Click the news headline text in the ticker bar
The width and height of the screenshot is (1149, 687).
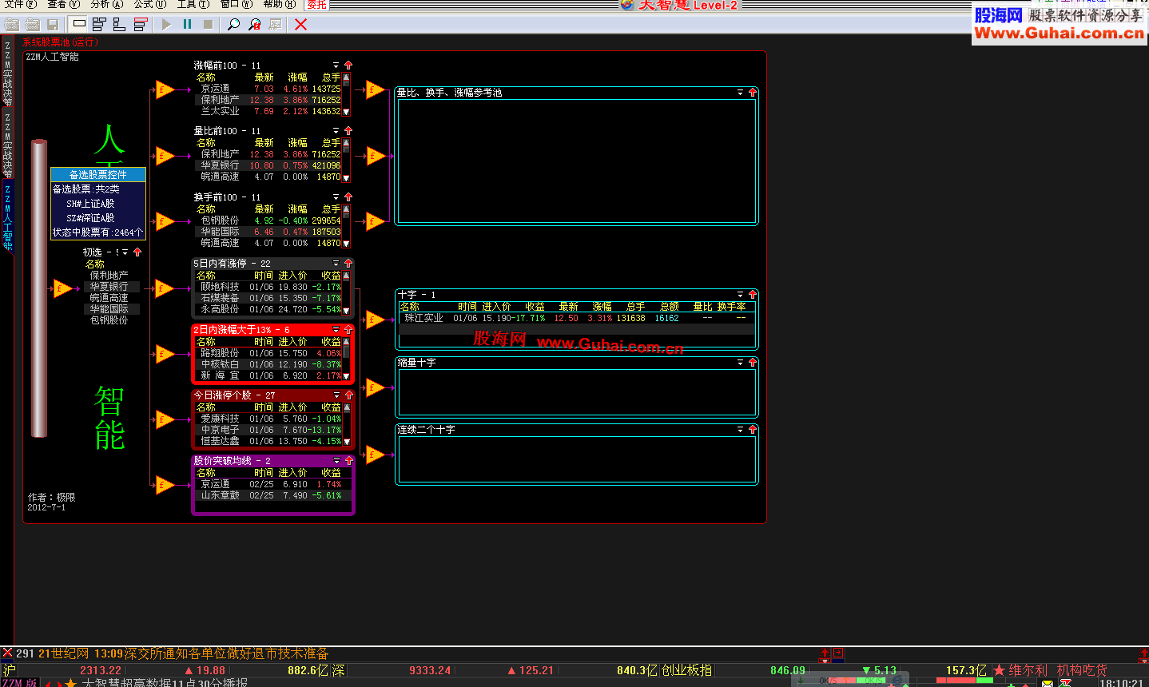pyautogui.click(x=226, y=653)
